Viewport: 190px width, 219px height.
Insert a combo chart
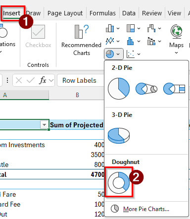[151, 41]
